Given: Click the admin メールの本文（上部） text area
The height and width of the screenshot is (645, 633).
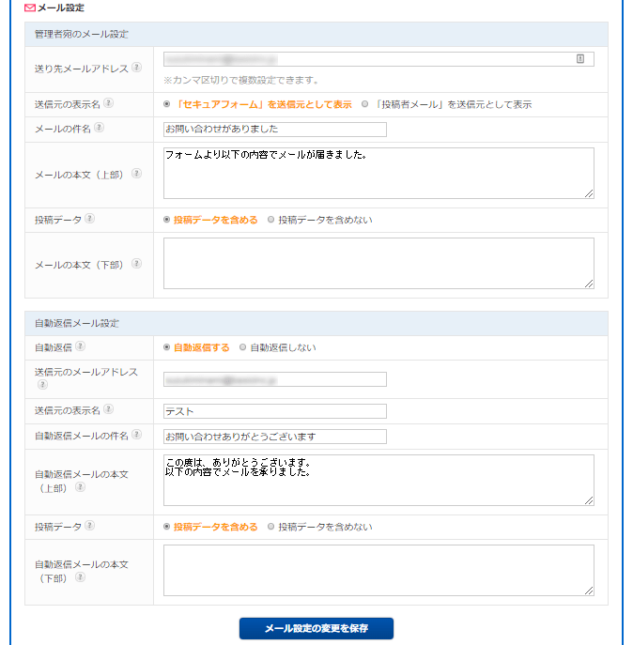Looking at the screenshot, I should click(378, 173).
